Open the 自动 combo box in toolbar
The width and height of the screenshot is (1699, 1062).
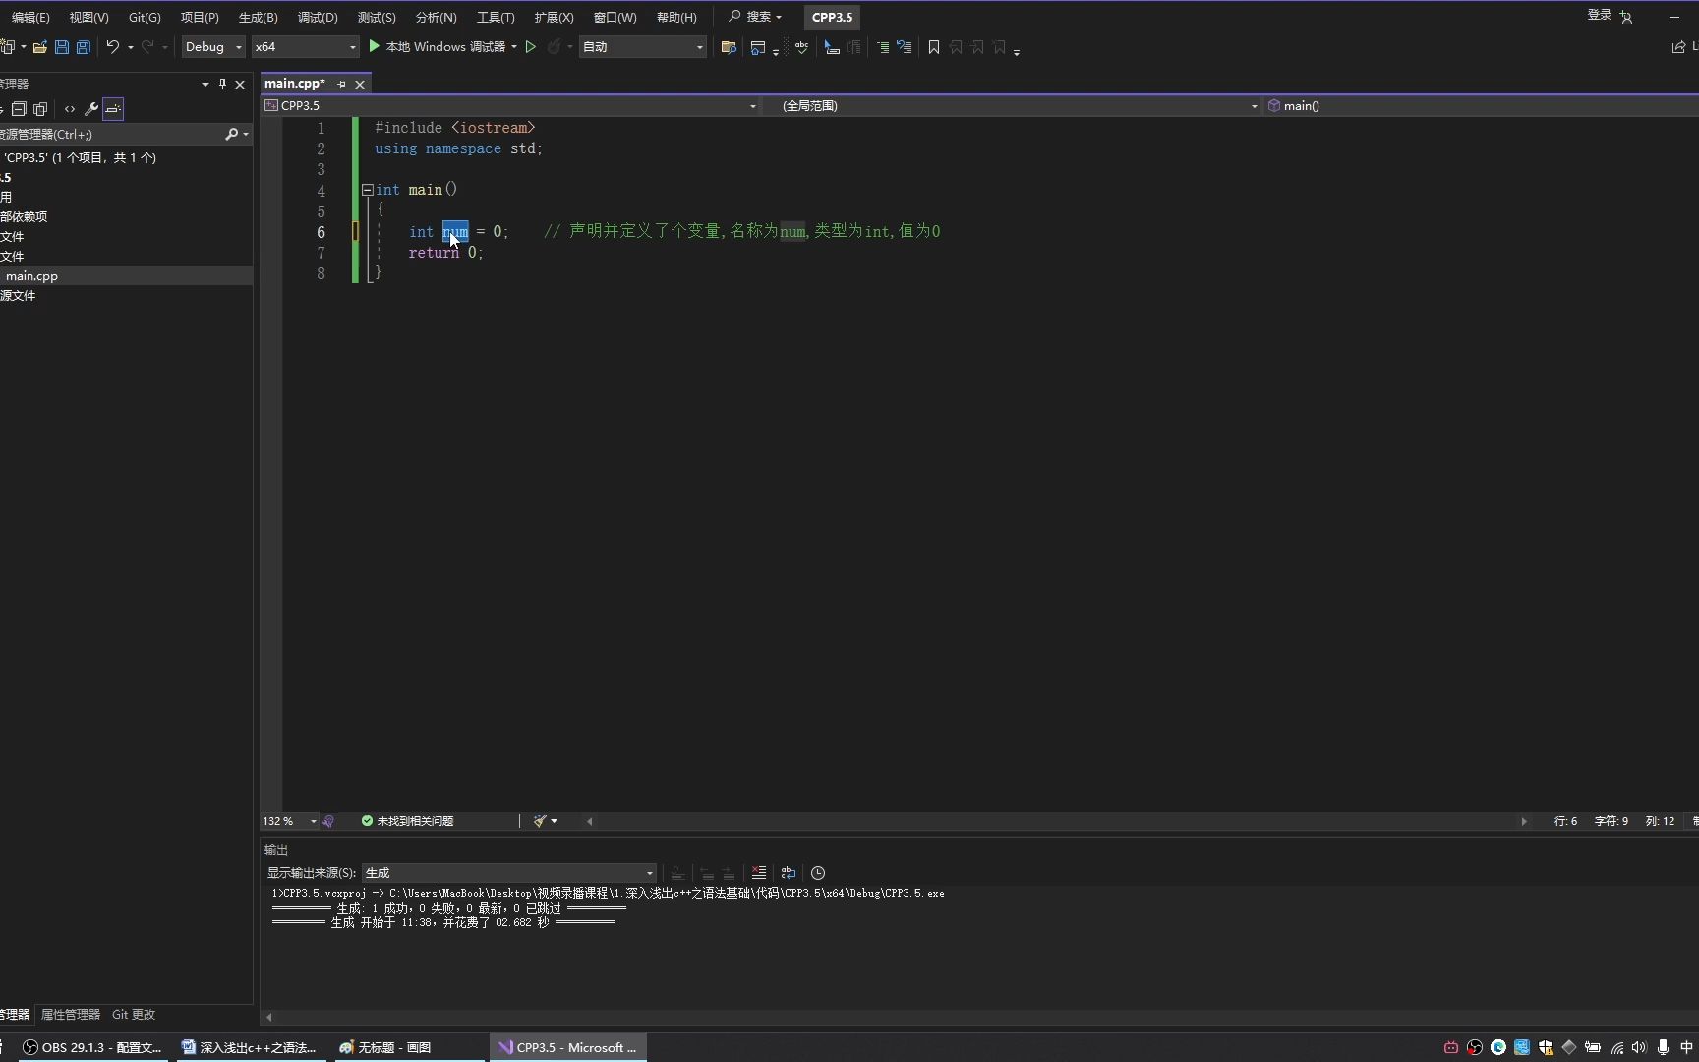point(643,47)
